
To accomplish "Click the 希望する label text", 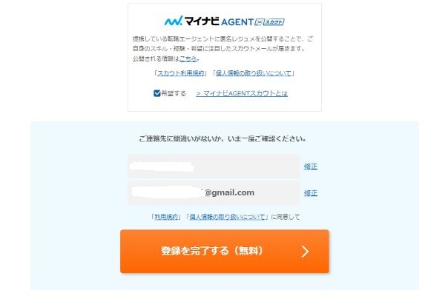I will click(174, 93).
